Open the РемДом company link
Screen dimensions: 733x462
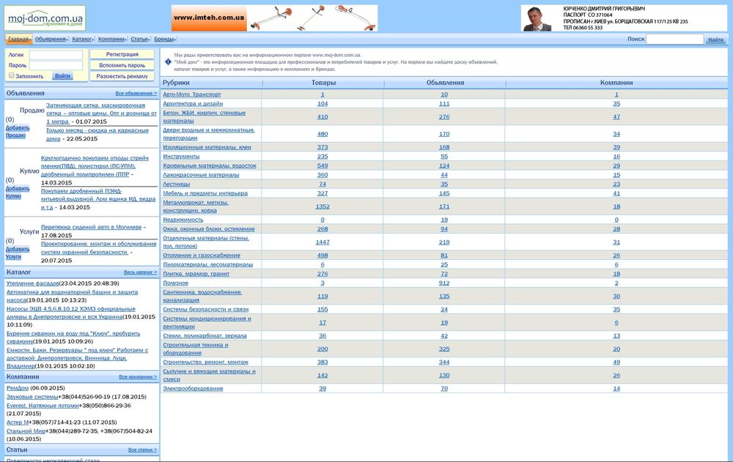click(18, 388)
